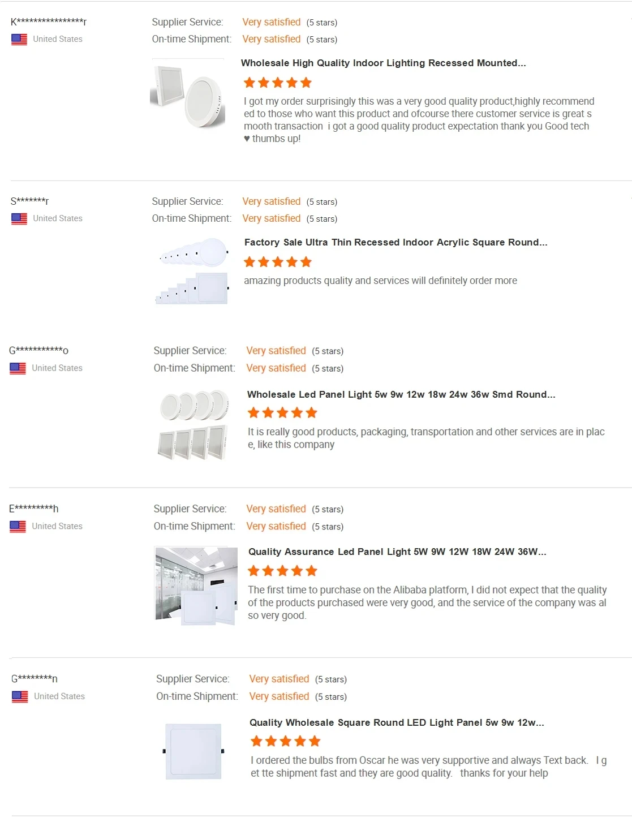Click the US flag under reviewer E***h
This screenshot has height=818, width=632.
coord(18,527)
